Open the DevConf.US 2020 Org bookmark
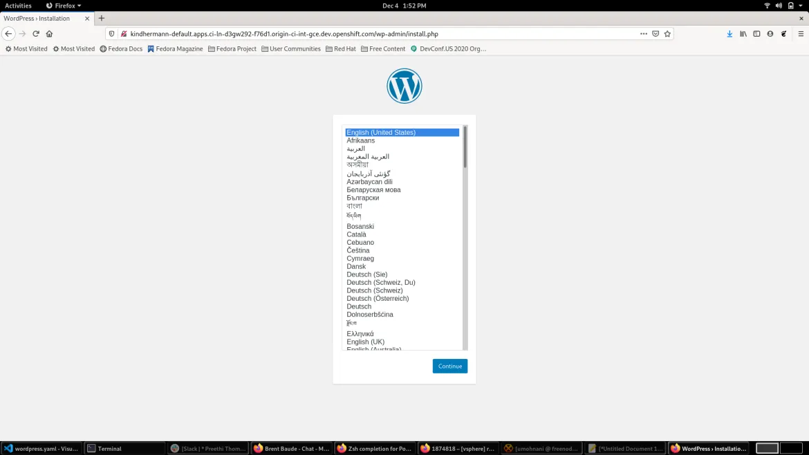 (448, 48)
